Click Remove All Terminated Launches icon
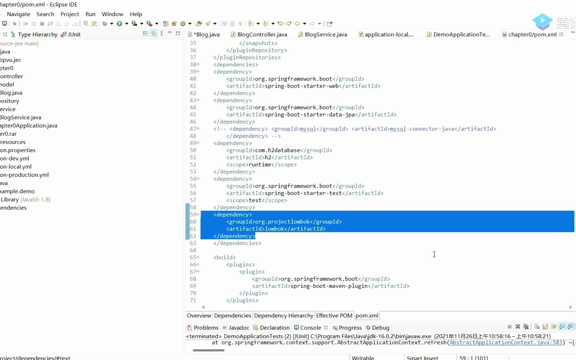Viewport: 576px width, 360px height. (x=526, y=327)
